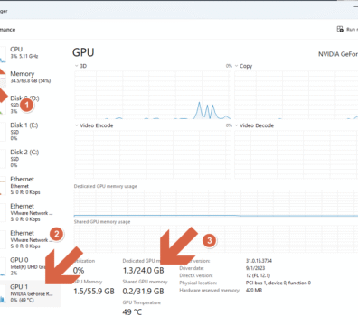This screenshot has height=325, width=358.
Task: Open the 3D engine graph dropdown
Action: click(77, 66)
